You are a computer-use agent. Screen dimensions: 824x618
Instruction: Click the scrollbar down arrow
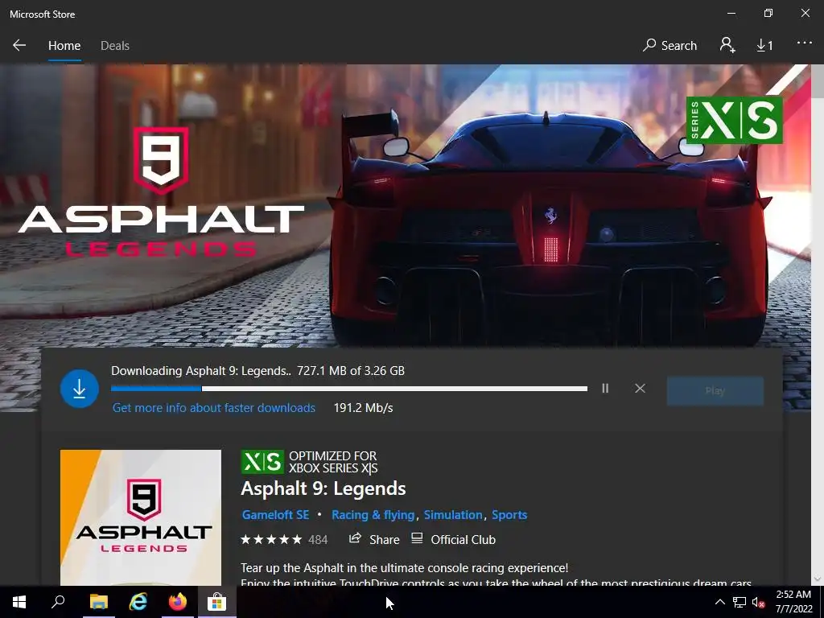(x=818, y=579)
